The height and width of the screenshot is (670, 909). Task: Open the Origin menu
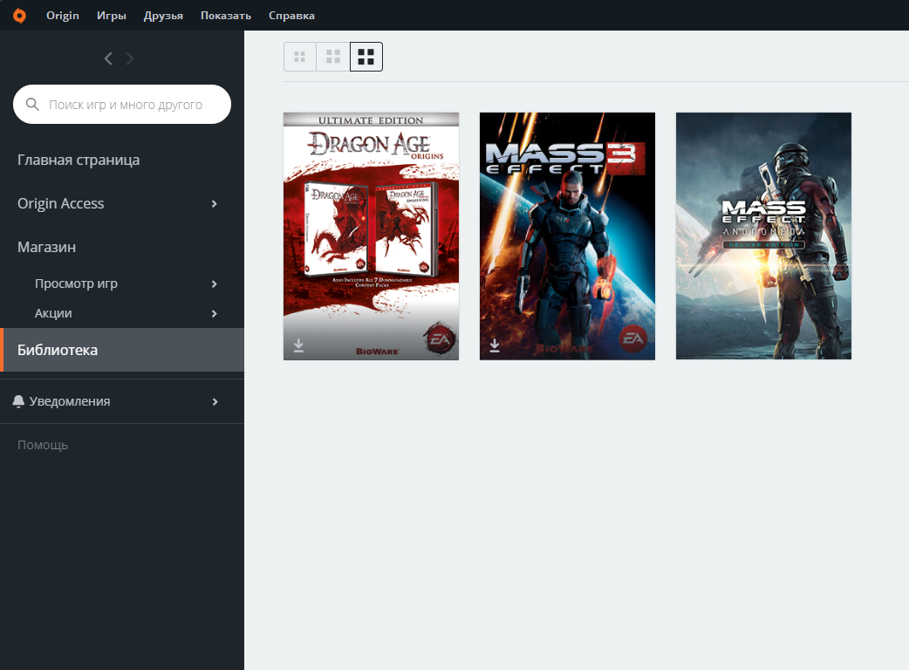pyautogui.click(x=63, y=16)
